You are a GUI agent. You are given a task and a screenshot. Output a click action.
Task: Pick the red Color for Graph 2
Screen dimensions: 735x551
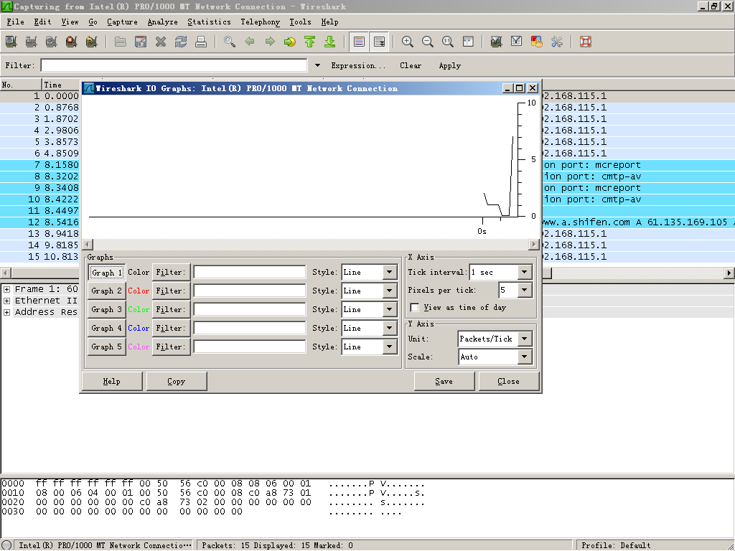[x=139, y=291]
